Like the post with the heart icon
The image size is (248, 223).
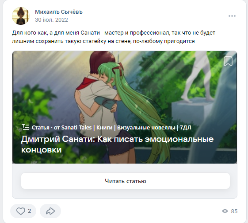(21, 211)
